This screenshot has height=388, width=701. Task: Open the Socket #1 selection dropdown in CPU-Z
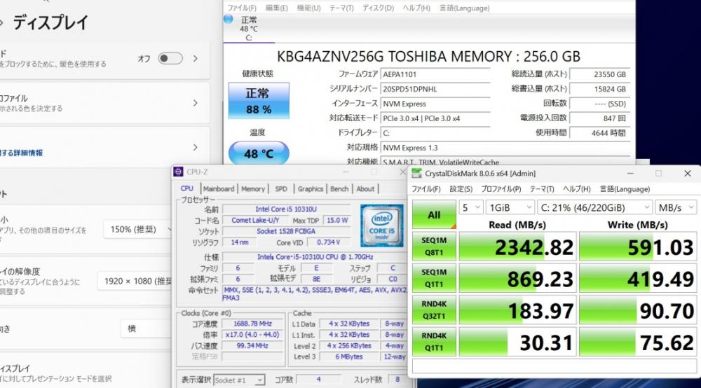(x=239, y=380)
